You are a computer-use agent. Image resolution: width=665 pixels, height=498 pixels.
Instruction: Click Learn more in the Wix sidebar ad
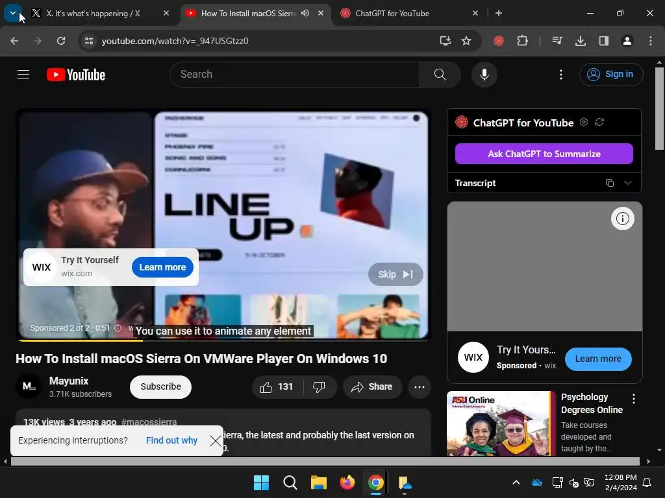[598, 359]
